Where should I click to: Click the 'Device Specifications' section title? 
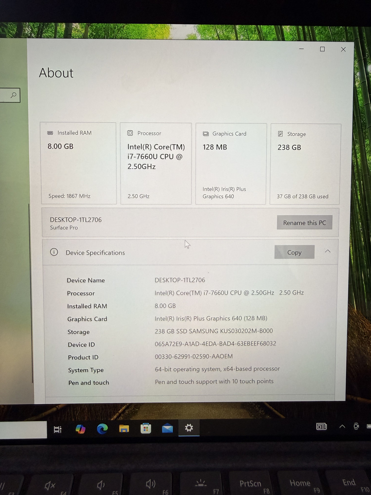(x=95, y=253)
